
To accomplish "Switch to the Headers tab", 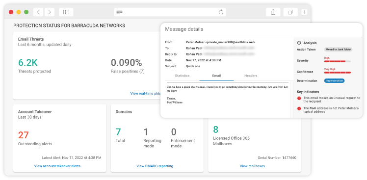I will 251,76.
